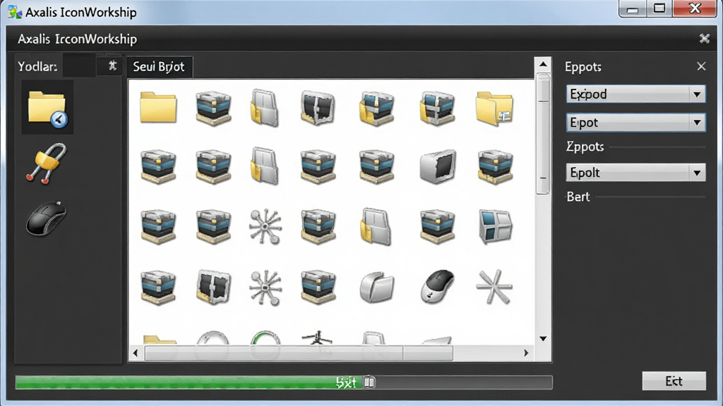
Task: Click the vertical scrollbar up arrow
Action: pyautogui.click(x=543, y=64)
